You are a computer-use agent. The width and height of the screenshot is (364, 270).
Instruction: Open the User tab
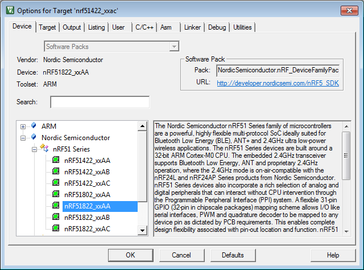[x=118, y=27]
